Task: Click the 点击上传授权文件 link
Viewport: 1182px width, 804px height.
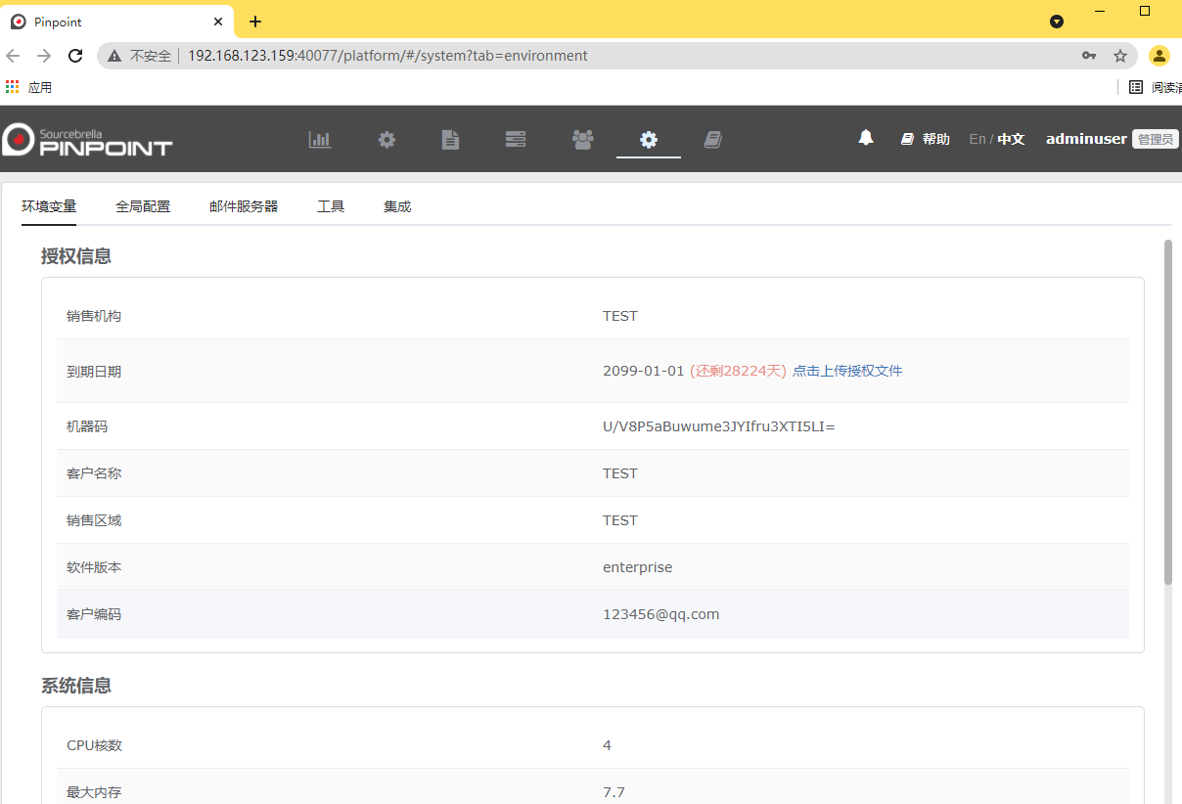Action: 847,371
